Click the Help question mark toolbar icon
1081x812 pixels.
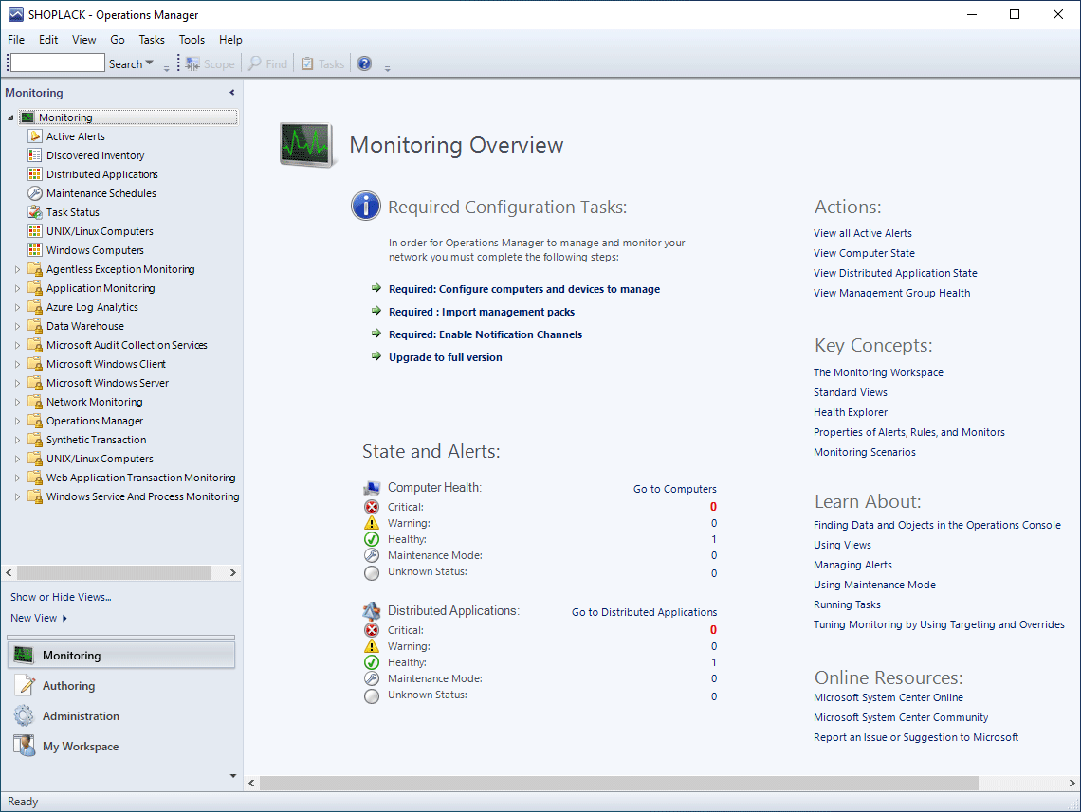(x=364, y=64)
